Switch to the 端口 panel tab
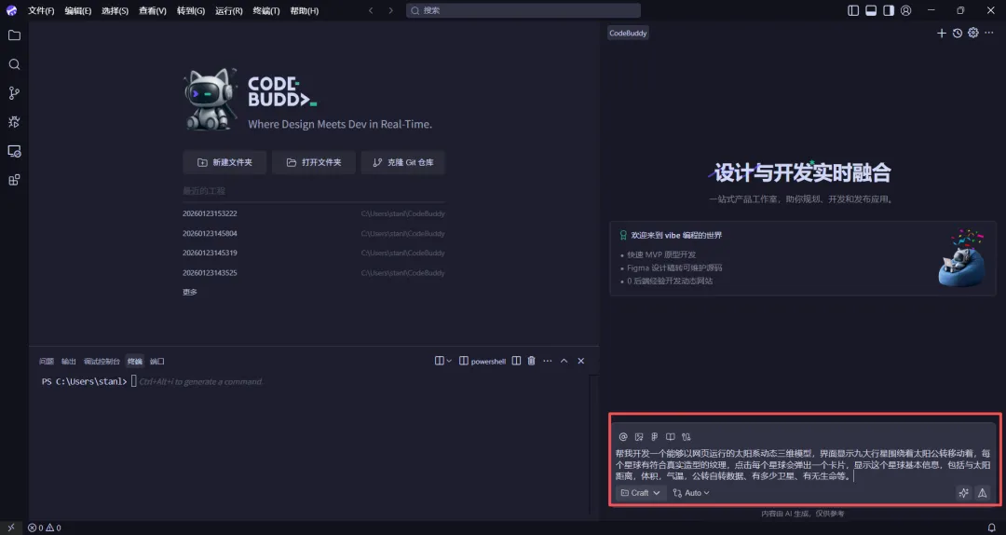The image size is (1006, 535). click(x=157, y=361)
